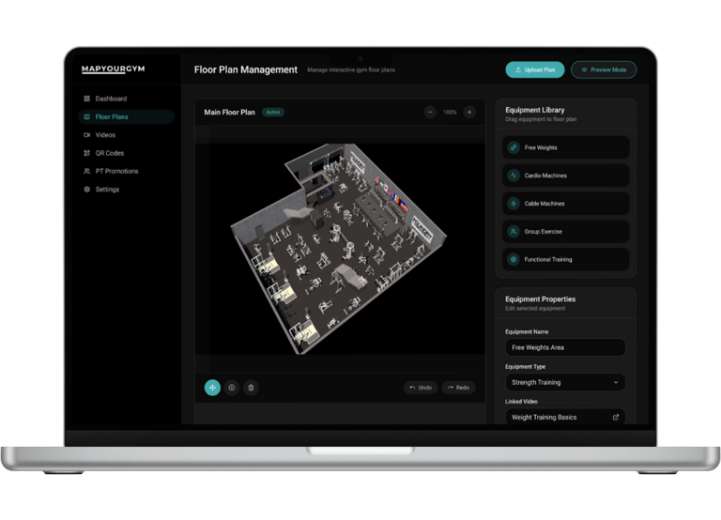
Task: Click the Cable Machines bolt icon
Action: coord(514,204)
